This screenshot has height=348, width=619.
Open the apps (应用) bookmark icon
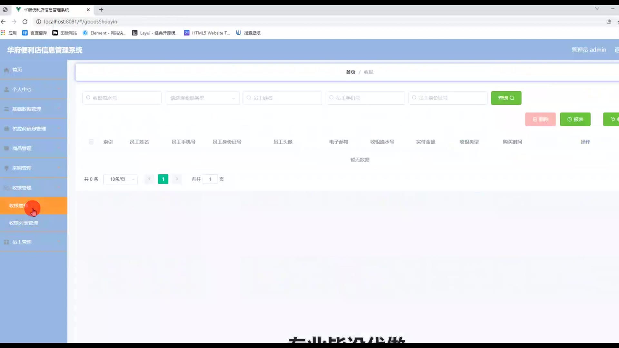[3, 33]
